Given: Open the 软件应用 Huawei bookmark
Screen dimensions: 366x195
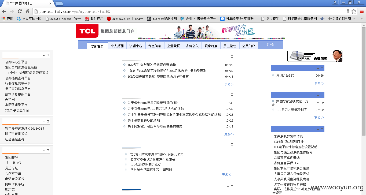Looking at the screenshot, I should pyautogui.click(x=94, y=19).
